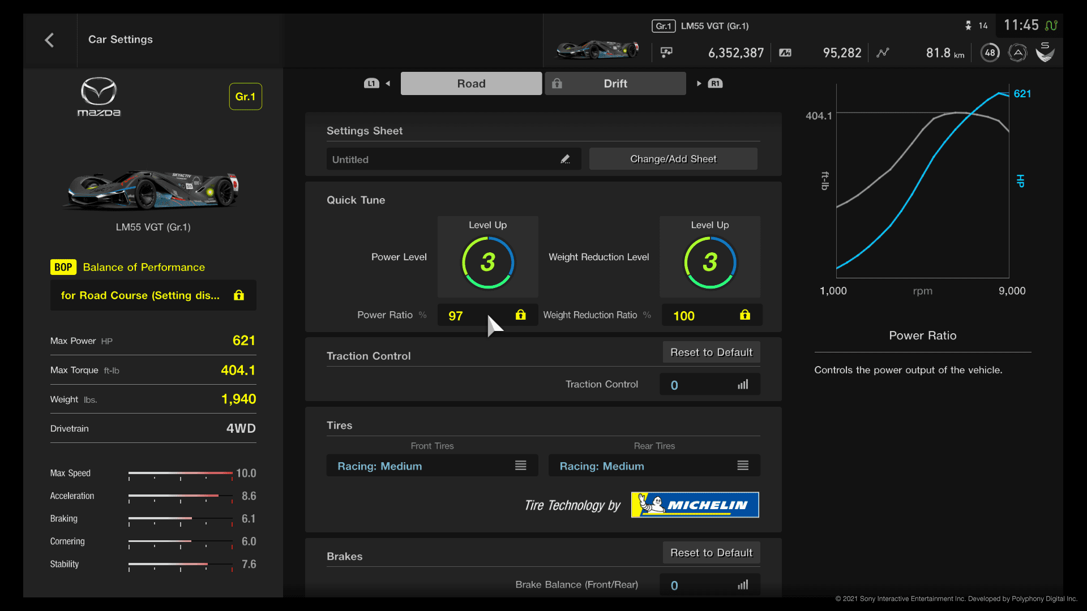Select the Road tab
This screenshot has height=611, width=1087.
click(471, 84)
